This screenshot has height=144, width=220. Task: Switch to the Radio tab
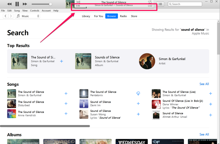(x=123, y=16)
